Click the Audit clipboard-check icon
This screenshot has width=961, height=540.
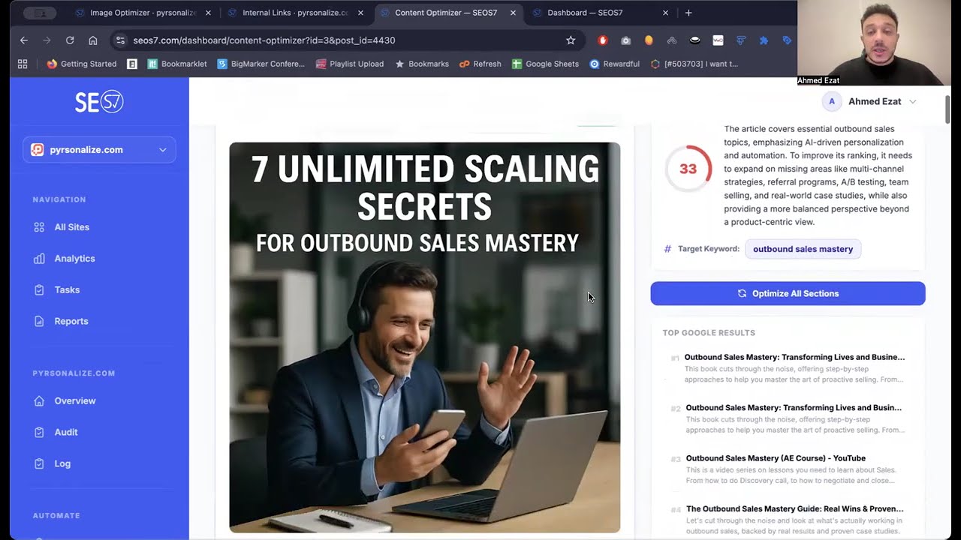39,433
